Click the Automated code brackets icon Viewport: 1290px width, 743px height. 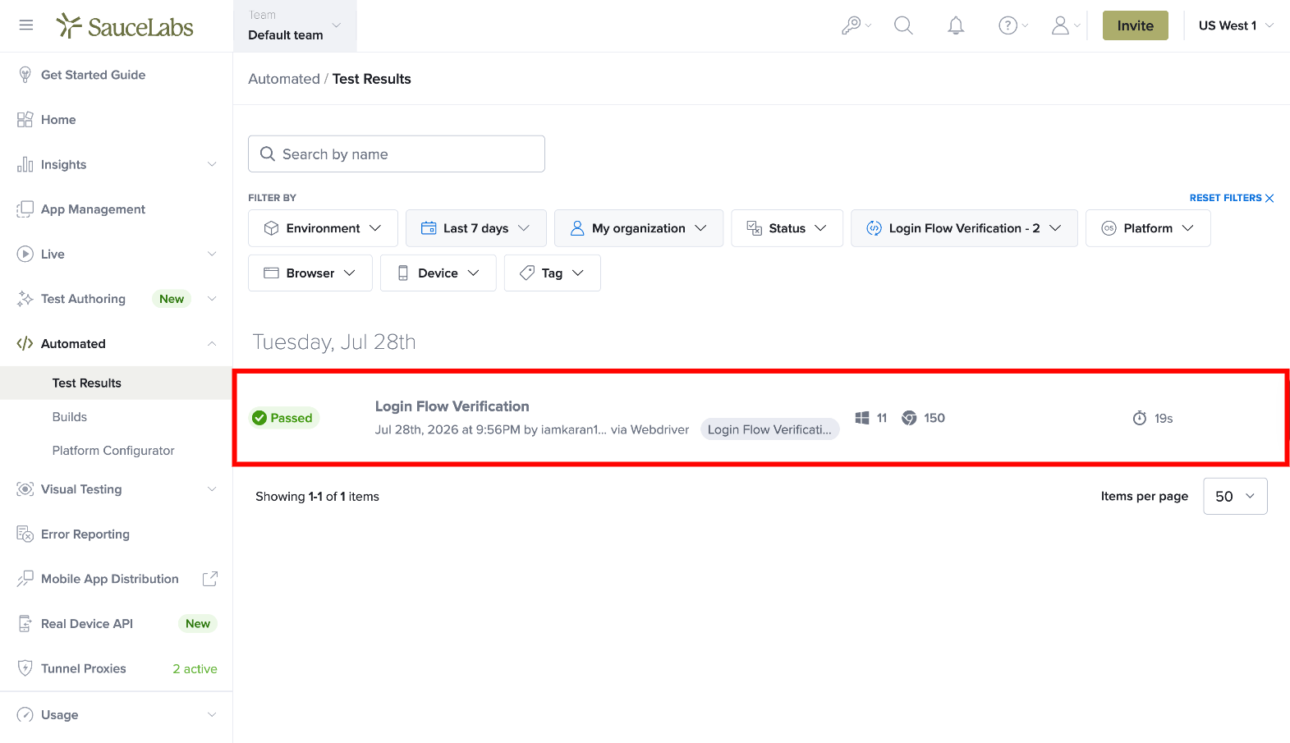point(25,343)
